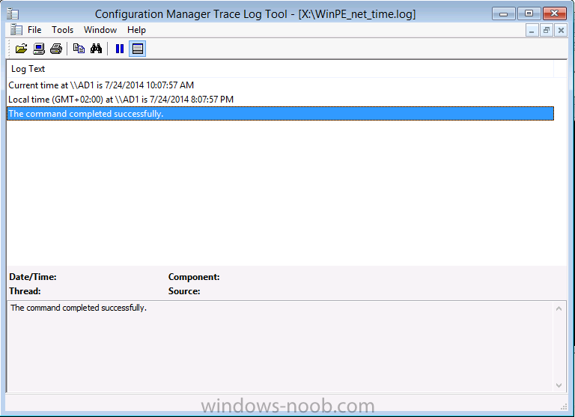
Task: Click the application icon in title bar
Action: pyautogui.click(x=13, y=14)
